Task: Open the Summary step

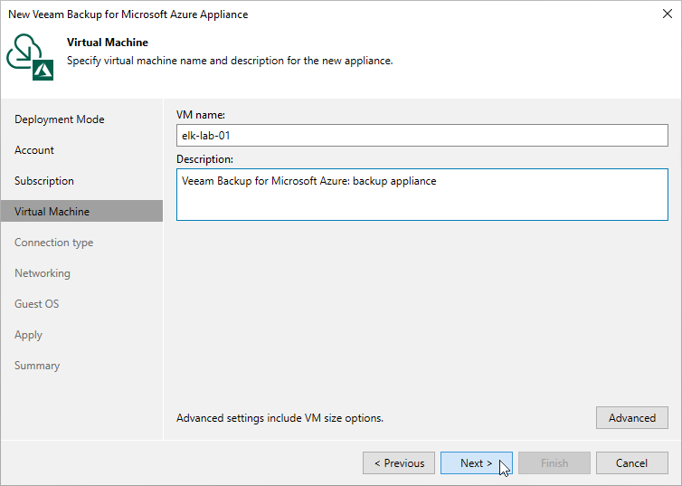Action: click(x=37, y=366)
